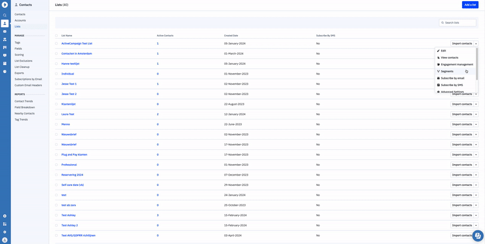This screenshot has height=244, width=485.
Task: Click the Contacts header person icon
Action: point(16,5)
